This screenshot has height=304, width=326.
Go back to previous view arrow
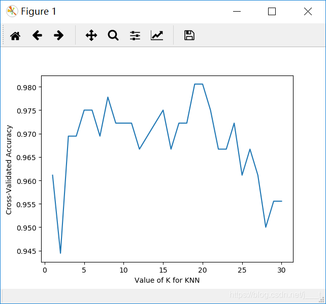[x=37, y=35]
